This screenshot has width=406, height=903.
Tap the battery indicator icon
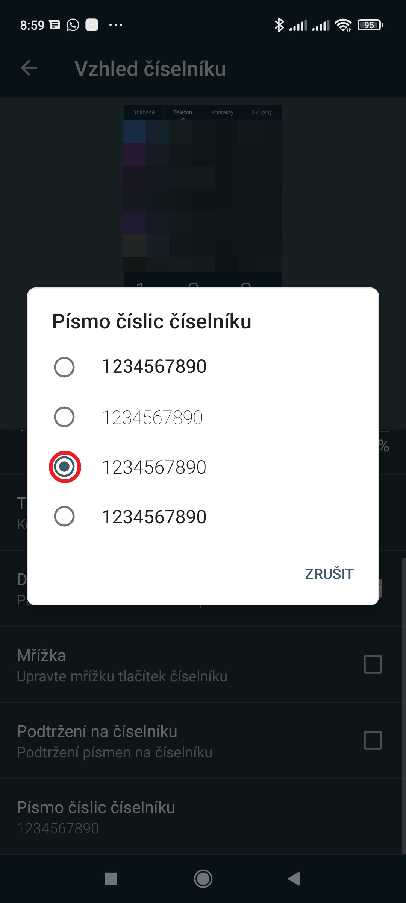(370, 25)
